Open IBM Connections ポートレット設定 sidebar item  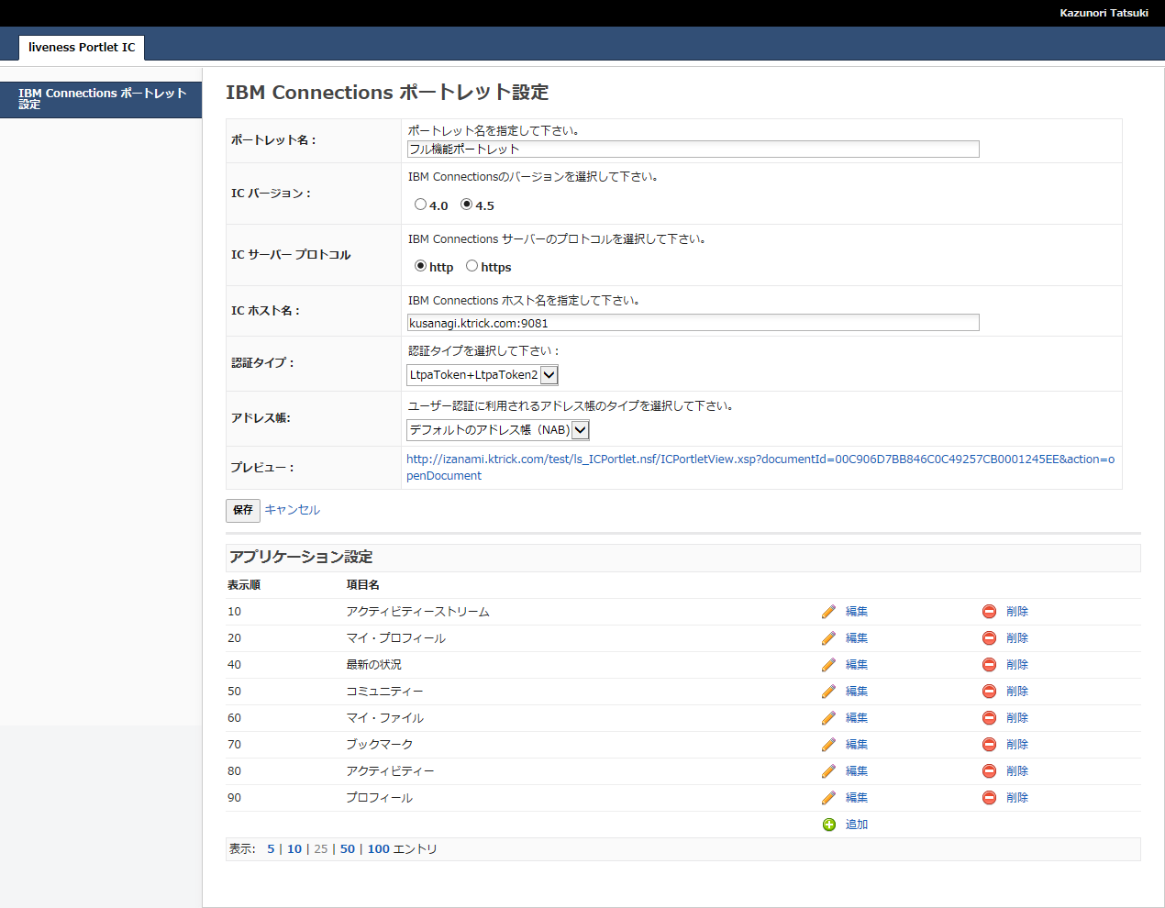pyautogui.click(x=101, y=99)
